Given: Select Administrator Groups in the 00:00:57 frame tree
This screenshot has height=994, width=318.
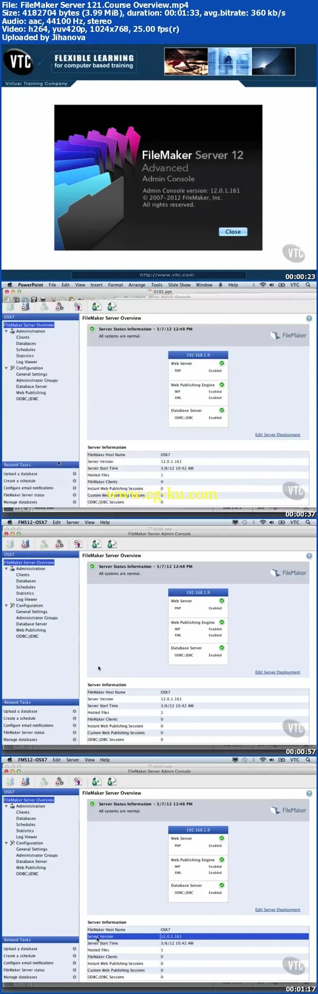Looking at the screenshot, I should point(37,618).
